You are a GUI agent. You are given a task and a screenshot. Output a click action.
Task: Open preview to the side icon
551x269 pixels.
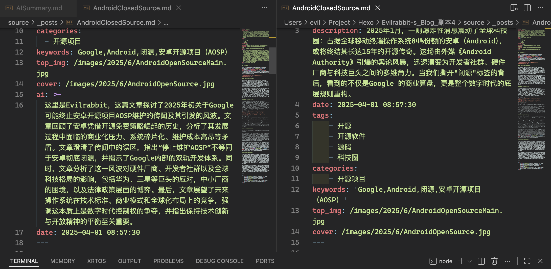coord(514,8)
